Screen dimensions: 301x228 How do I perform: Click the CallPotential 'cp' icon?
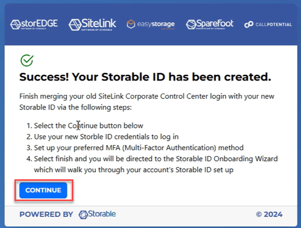pos(249,25)
